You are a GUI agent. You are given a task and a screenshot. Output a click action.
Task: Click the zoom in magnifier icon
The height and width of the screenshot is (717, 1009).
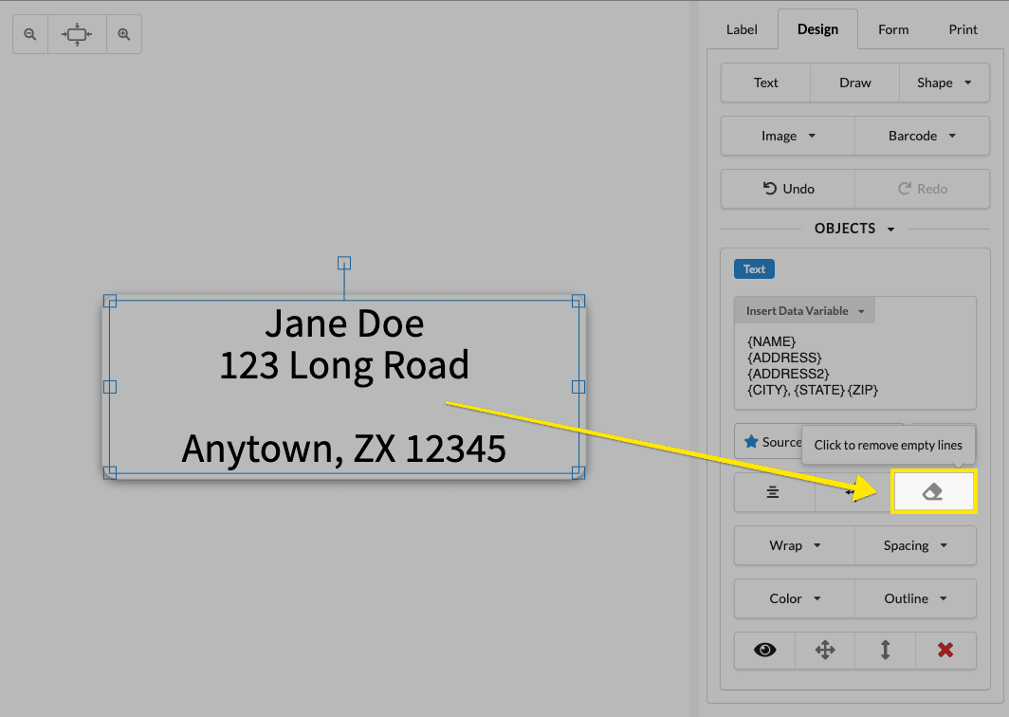click(123, 33)
